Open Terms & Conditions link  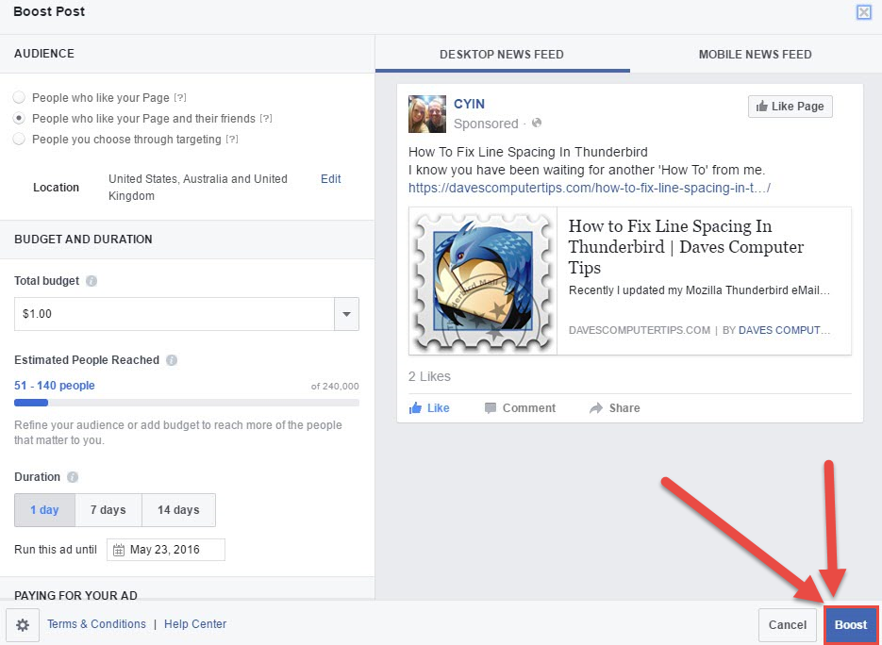(96, 624)
